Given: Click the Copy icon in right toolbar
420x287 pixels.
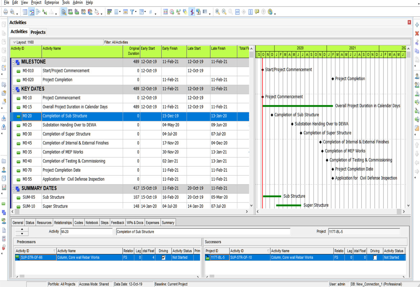Looking at the screenshot, I should pos(417,51).
